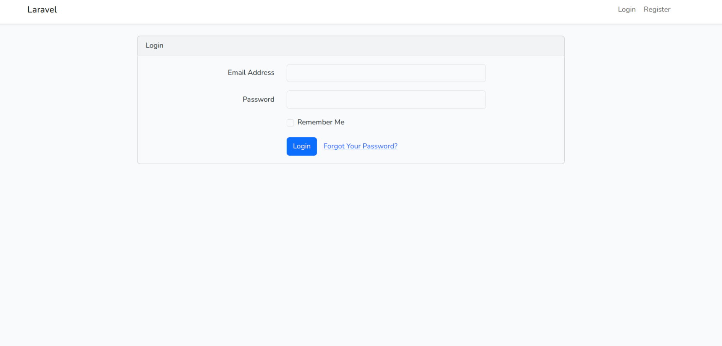Return home via the Laravel navbar brand
This screenshot has width=722, height=346.
click(x=42, y=9)
